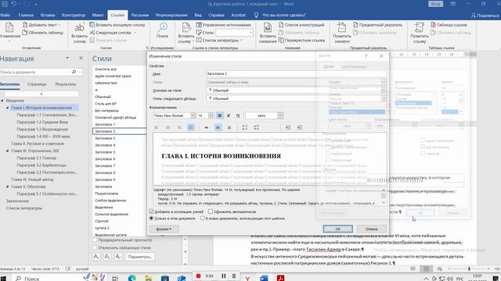501x281 pixels.
Task: Toggle underline in style dialog
Action: point(238,116)
